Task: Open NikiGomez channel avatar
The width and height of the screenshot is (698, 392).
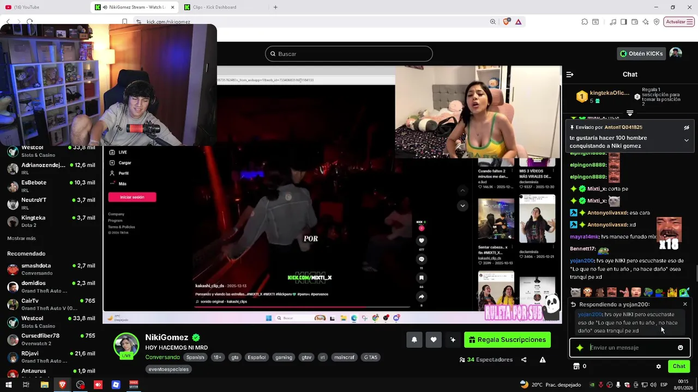Action: point(126,346)
